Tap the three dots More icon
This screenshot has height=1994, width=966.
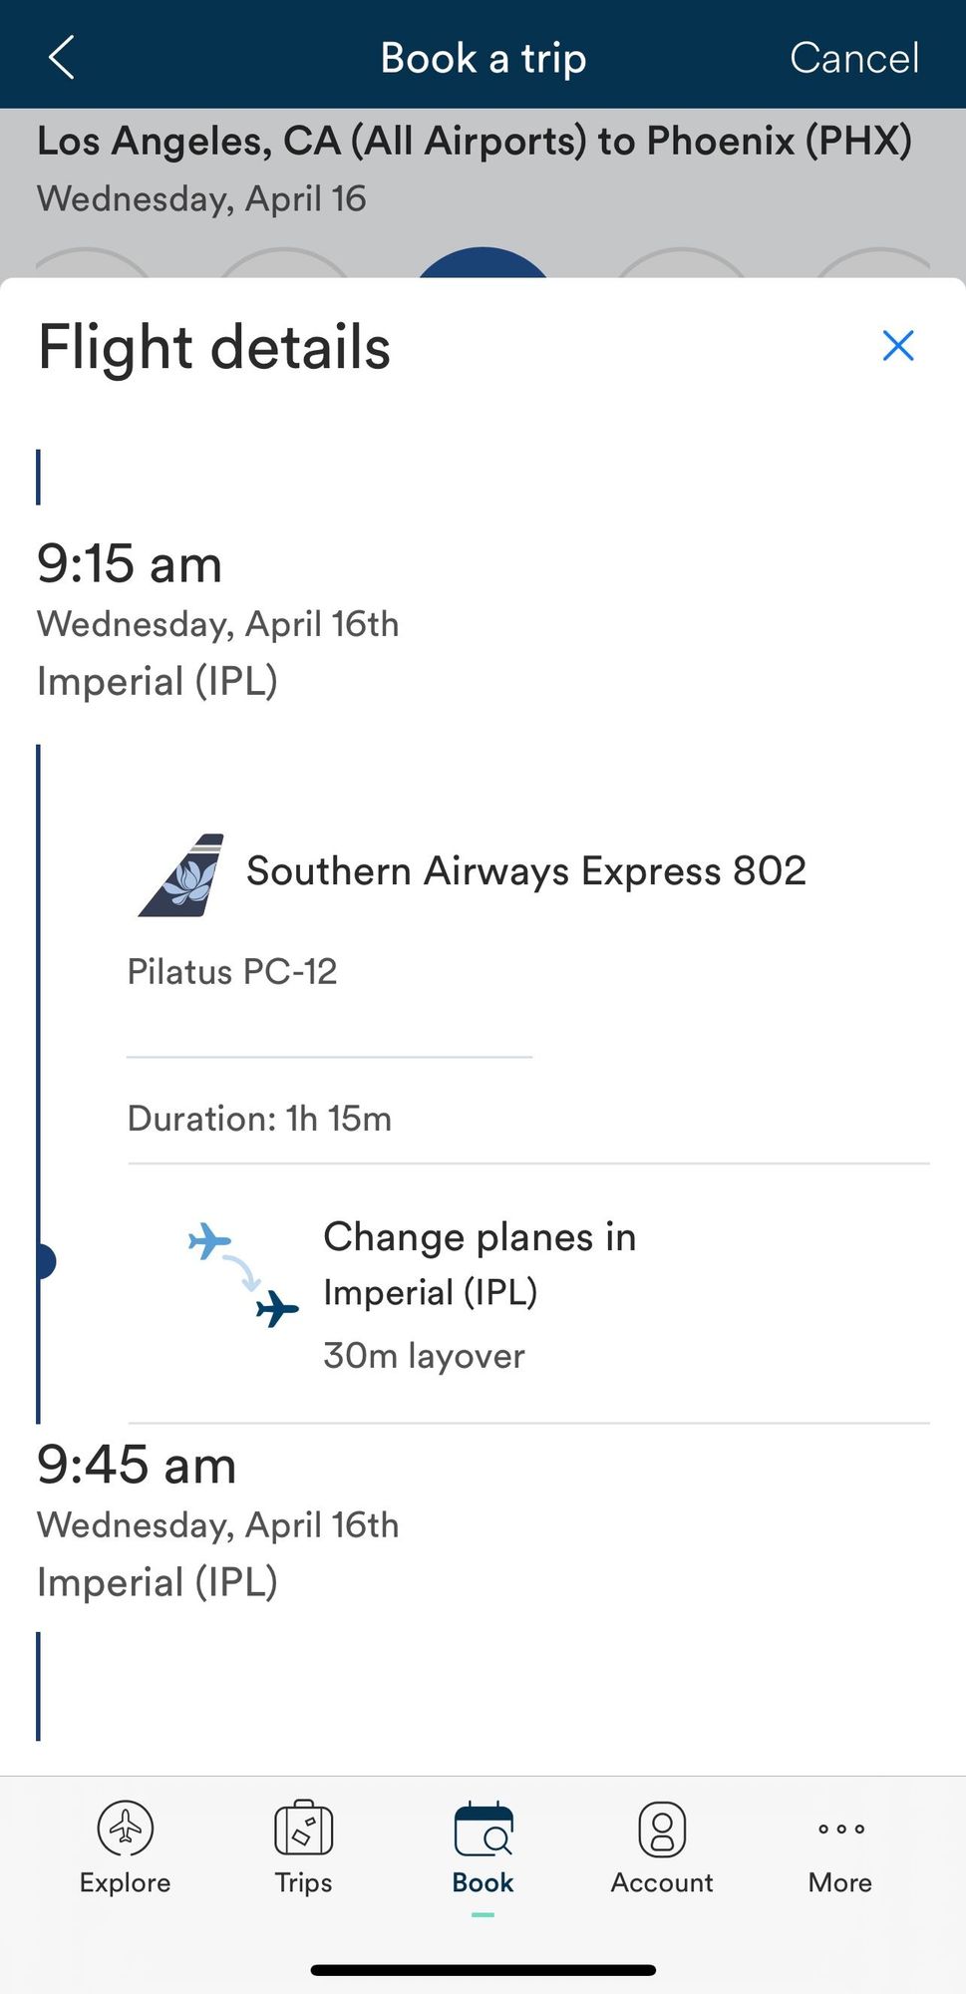pos(841,1828)
